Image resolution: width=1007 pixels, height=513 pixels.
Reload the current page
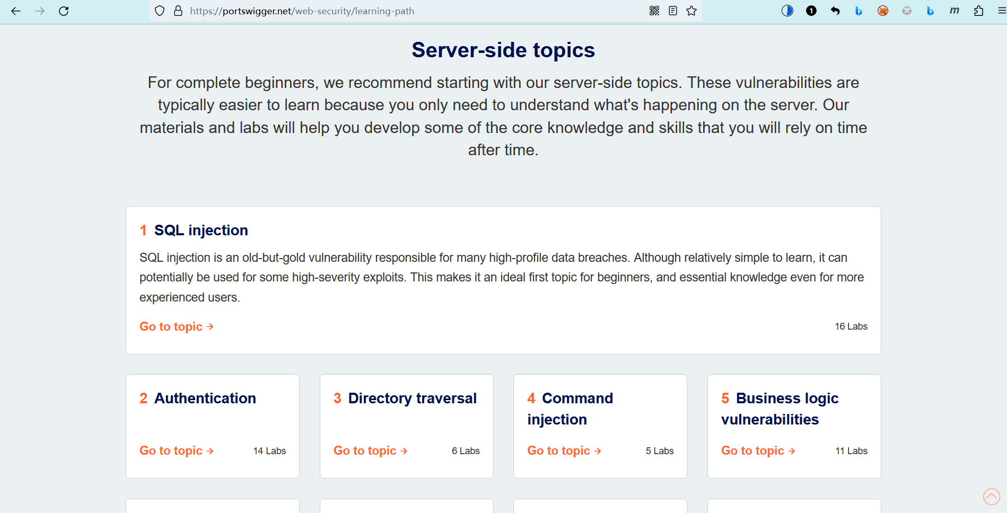(x=64, y=11)
